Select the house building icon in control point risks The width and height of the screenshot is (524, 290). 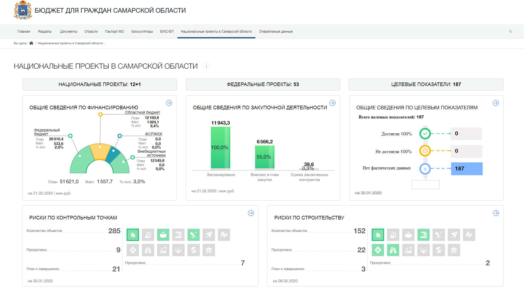(x=178, y=235)
